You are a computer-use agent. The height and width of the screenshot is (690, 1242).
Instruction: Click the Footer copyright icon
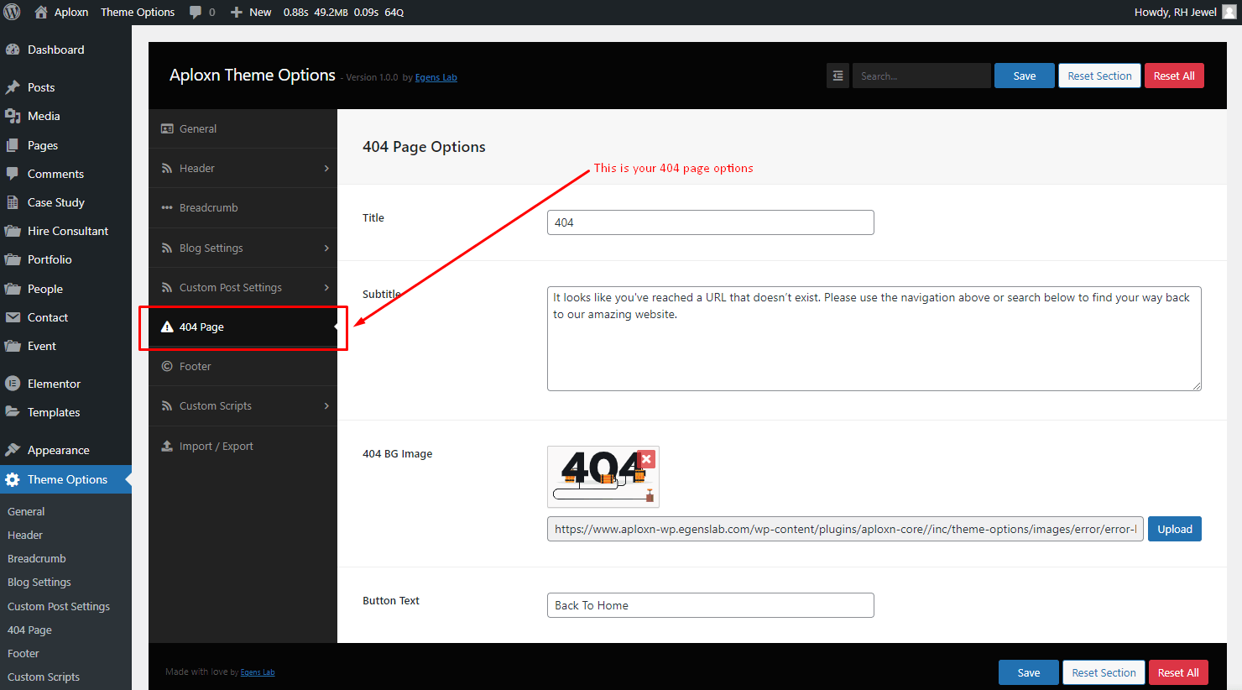[167, 366]
